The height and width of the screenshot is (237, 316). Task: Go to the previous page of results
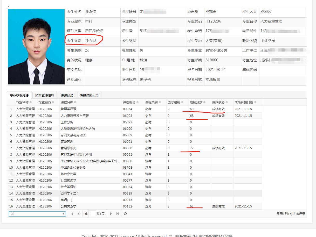click(78, 214)
